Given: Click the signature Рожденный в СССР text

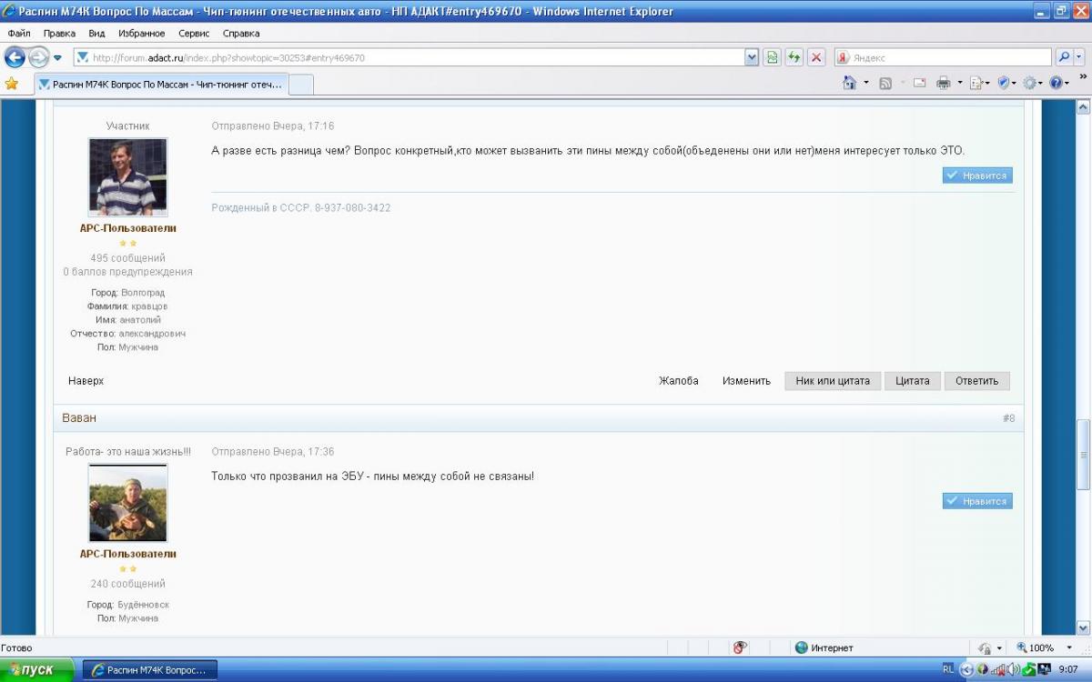Looking at the screenshot, I should coord(301,208).
